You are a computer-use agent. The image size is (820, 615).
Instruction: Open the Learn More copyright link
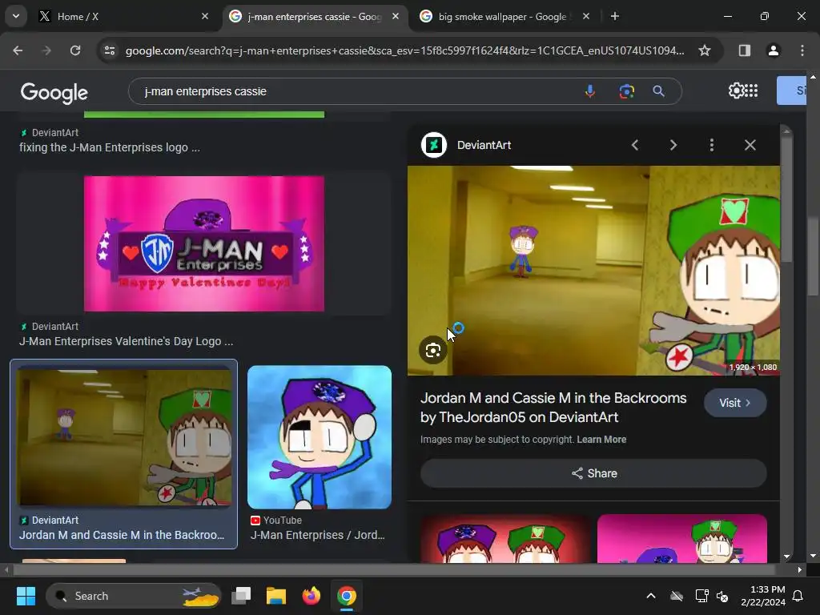(x=601, y=440)
